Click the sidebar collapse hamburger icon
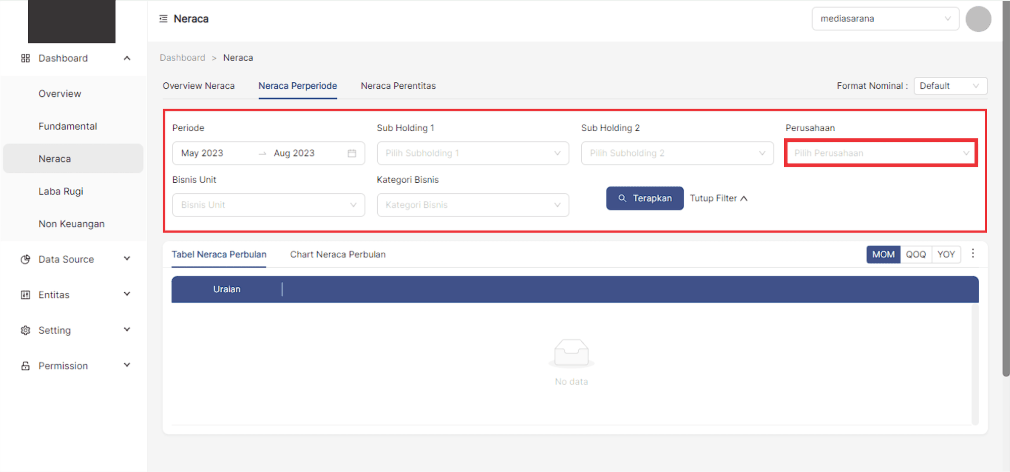This screenshot has width=1010, height=472. coord(163,19)
